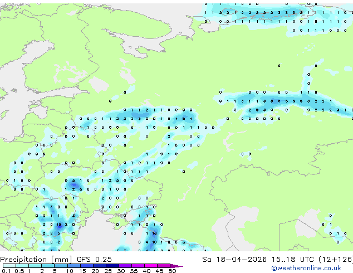
Task: Click the '(12+126)' forecast run label
Action: point(336,260)
